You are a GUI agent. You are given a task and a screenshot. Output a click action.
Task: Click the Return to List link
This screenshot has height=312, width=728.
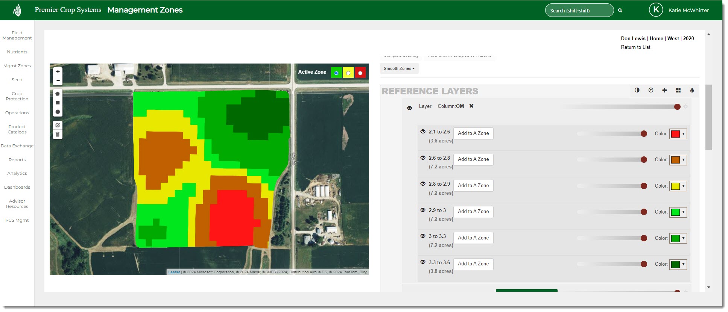pos(635,47)
